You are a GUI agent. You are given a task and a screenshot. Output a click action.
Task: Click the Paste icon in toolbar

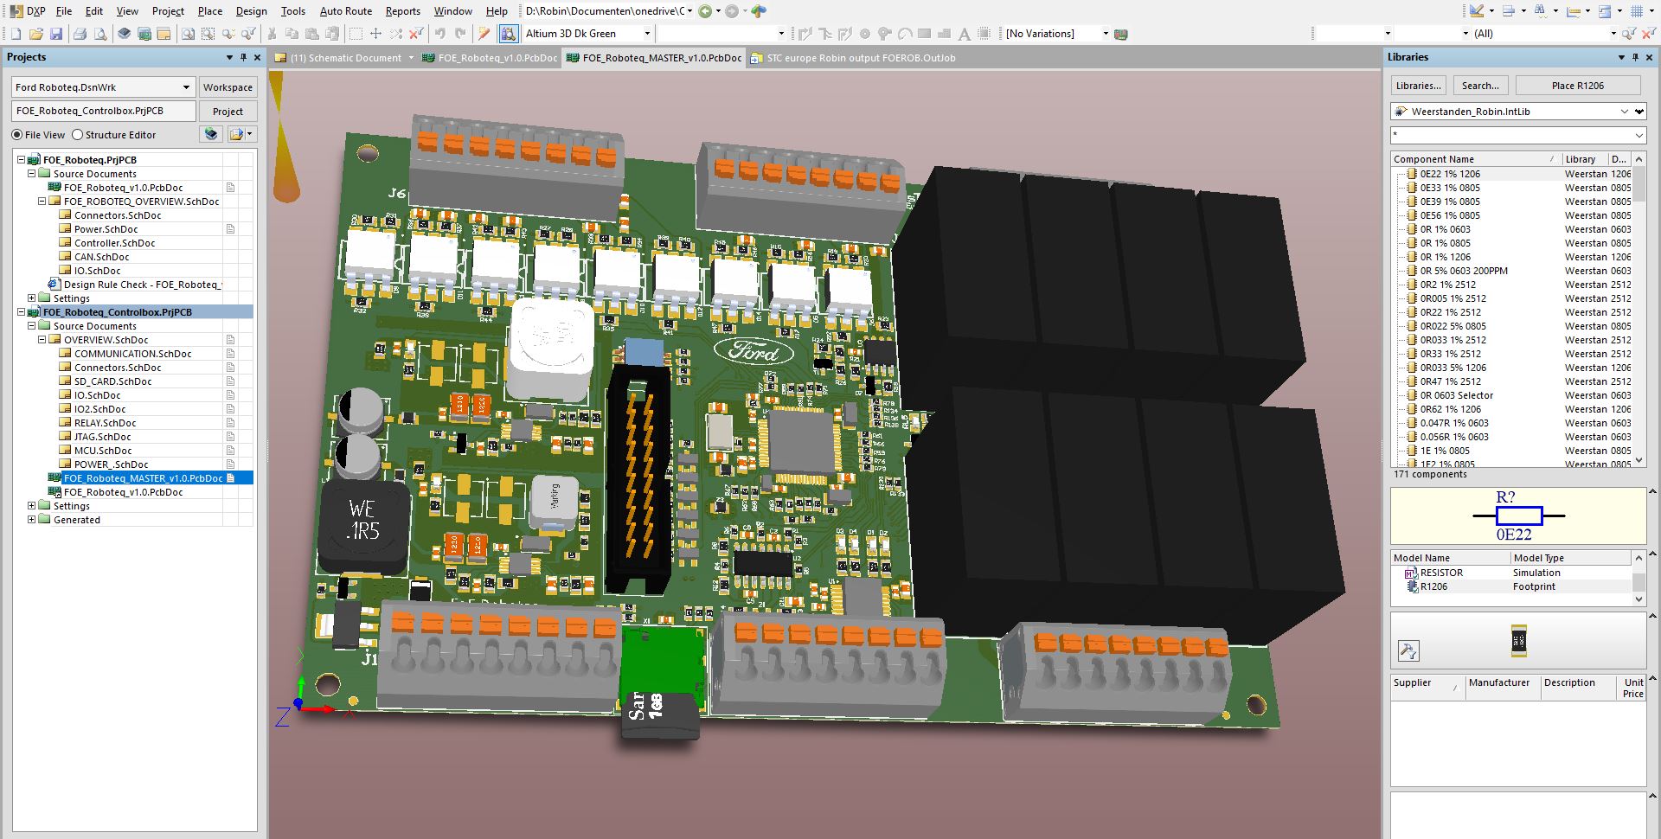[x=312, y=34]
